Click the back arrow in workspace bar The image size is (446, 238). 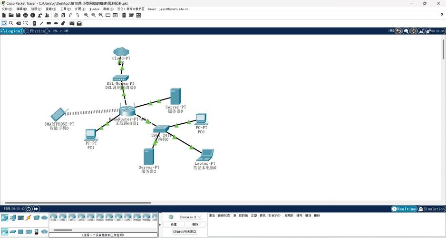[398, 31]
